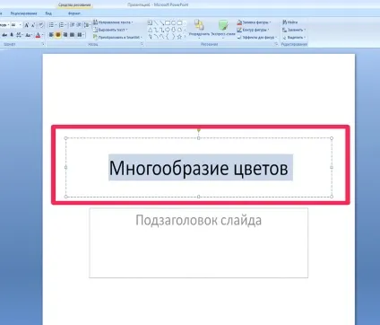Image resolution: width=380 pixels, height=325 pixels.
Task: Click the Найти find button
Action: (x=290, y=22)
